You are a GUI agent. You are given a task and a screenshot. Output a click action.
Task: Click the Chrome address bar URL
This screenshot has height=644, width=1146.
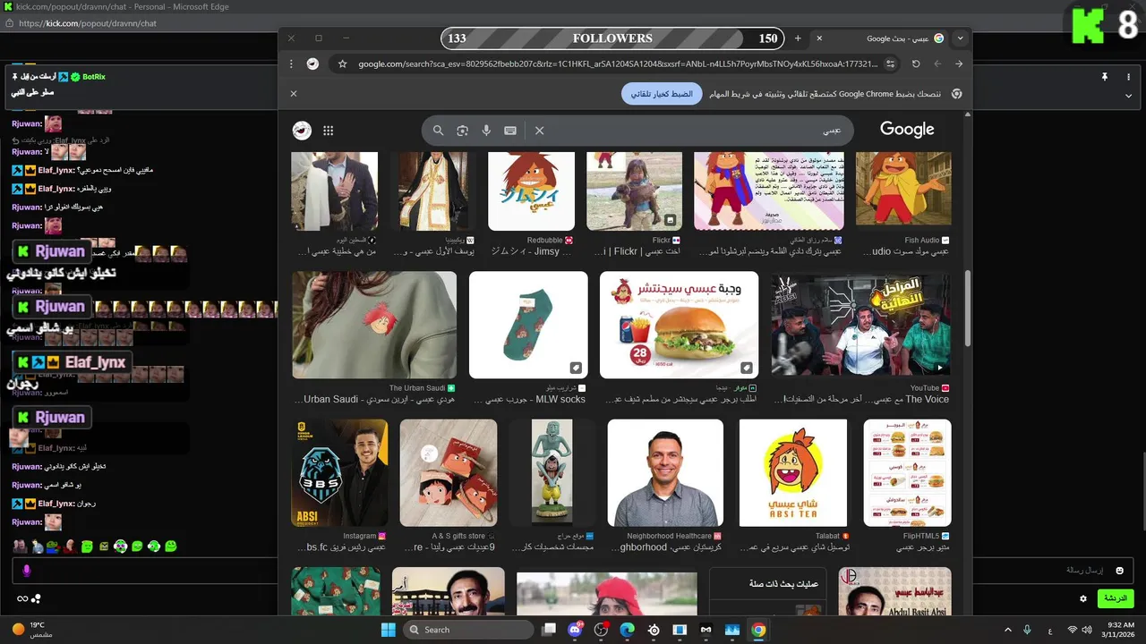coord(617,64)
